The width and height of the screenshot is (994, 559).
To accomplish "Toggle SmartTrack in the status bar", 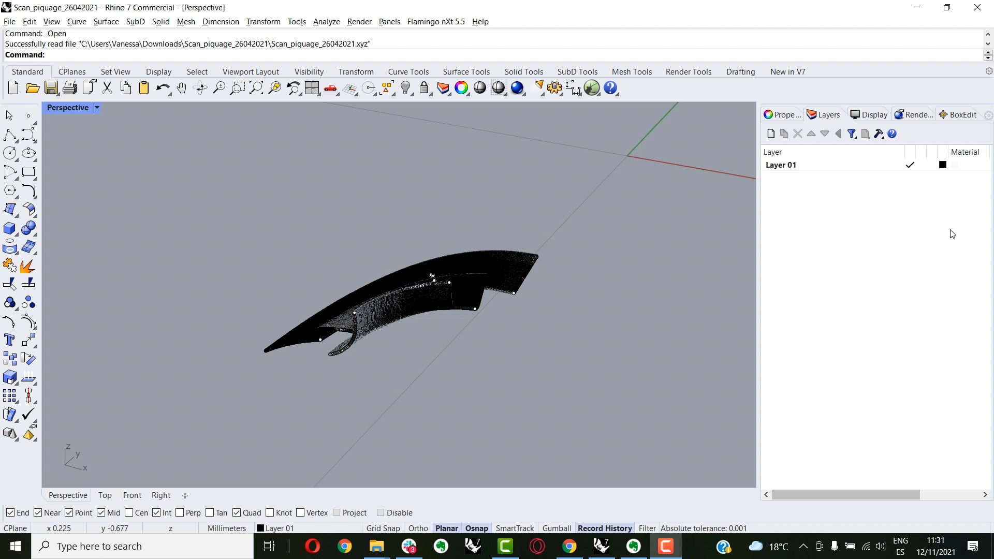I will click(515, 528).
